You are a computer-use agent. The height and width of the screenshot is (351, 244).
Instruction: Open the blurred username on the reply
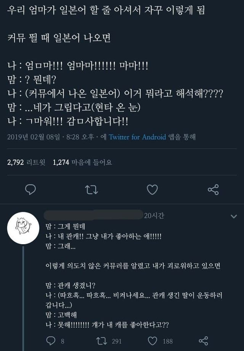click(x=93, y=215)
